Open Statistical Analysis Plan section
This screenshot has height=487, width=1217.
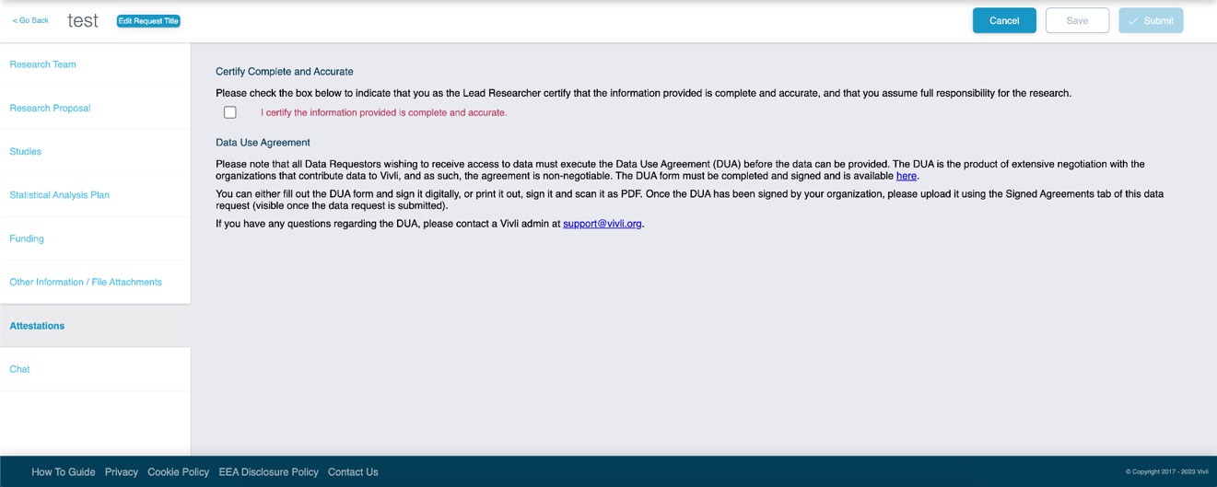coord(95,195)
